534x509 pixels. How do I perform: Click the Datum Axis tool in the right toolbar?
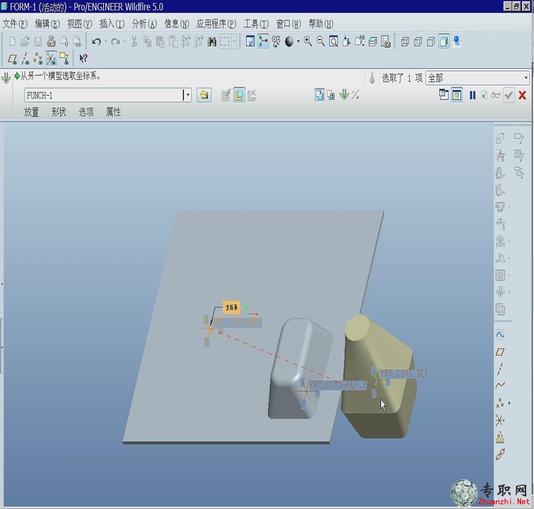(500, 369)
